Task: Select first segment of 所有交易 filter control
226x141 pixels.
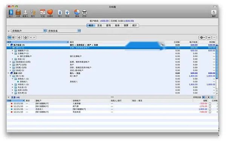Action: coord(203,97)
